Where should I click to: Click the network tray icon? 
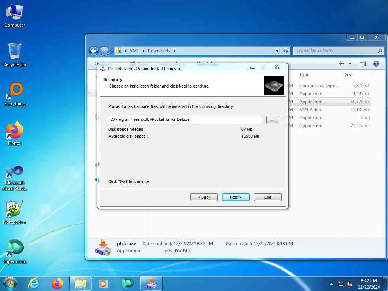[341, 284]
